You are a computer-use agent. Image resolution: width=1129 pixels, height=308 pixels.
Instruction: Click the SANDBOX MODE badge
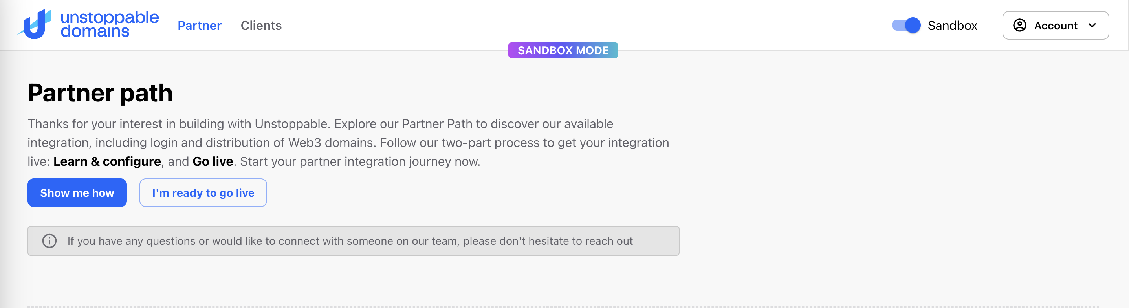click(x=563, y=50)
